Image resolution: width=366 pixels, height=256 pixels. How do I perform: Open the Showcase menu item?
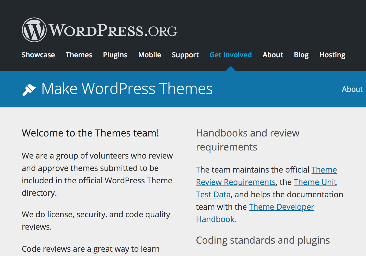click(x=38, y=55)
